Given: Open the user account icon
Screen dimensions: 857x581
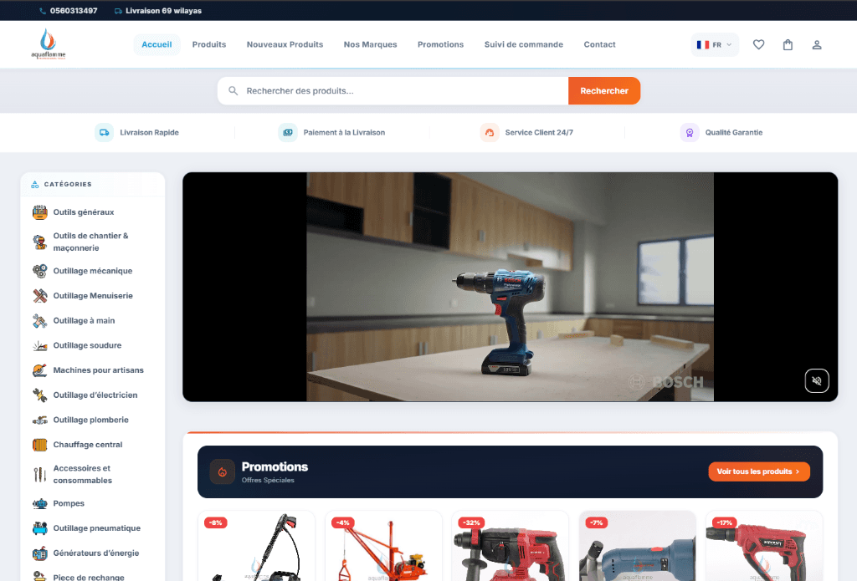Looking at the screenshot, I should pyautogui.click(x=817, y=45).
